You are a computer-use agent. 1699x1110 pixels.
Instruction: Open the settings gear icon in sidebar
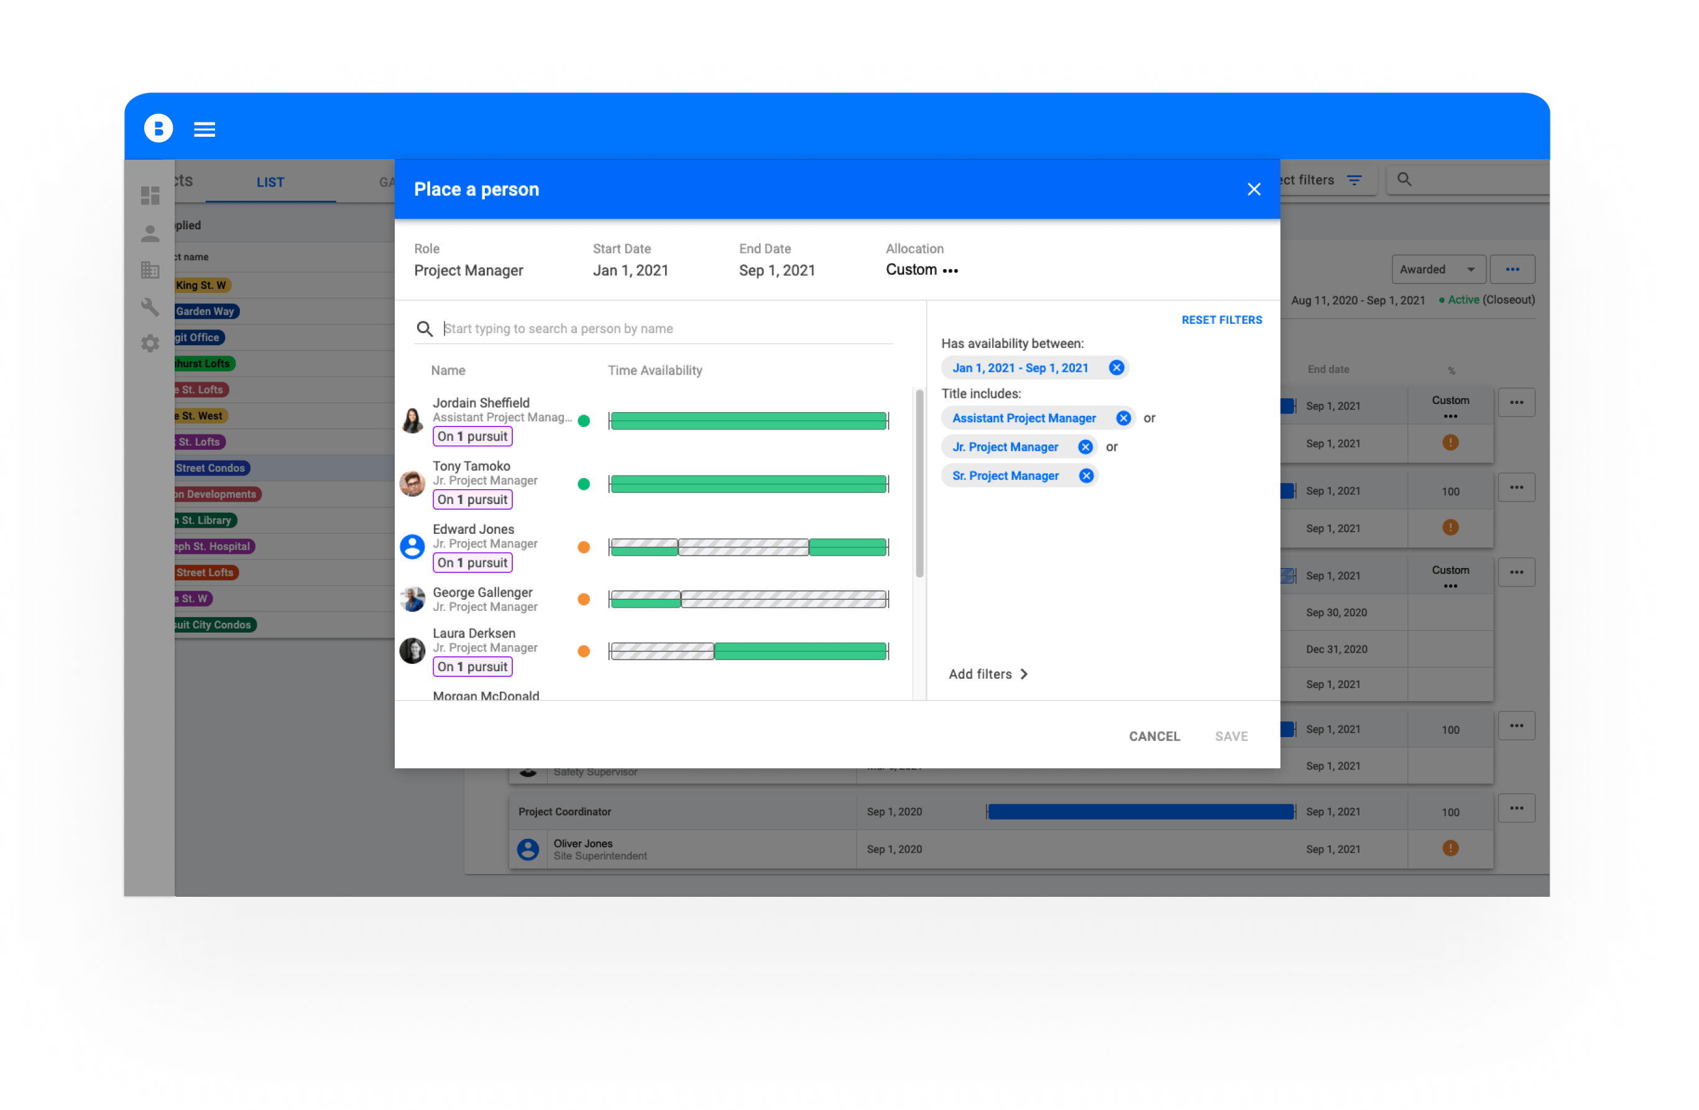[150, 343]
